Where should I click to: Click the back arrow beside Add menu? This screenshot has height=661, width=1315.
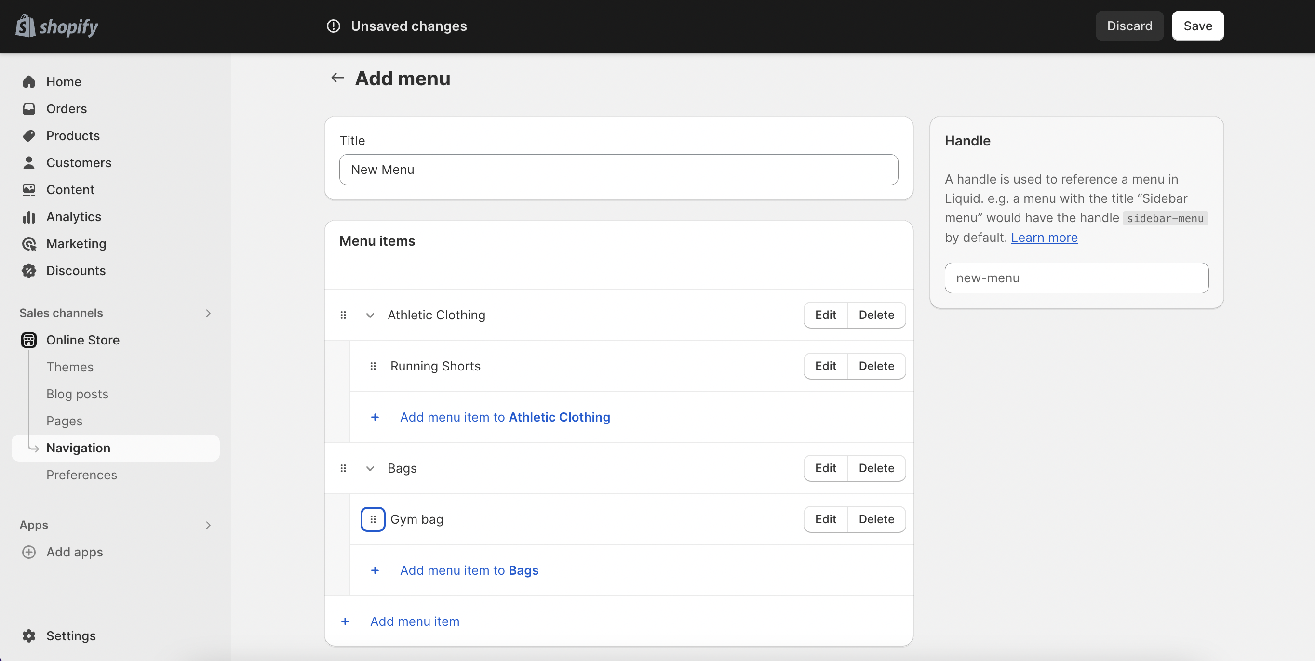coord(337,78)
